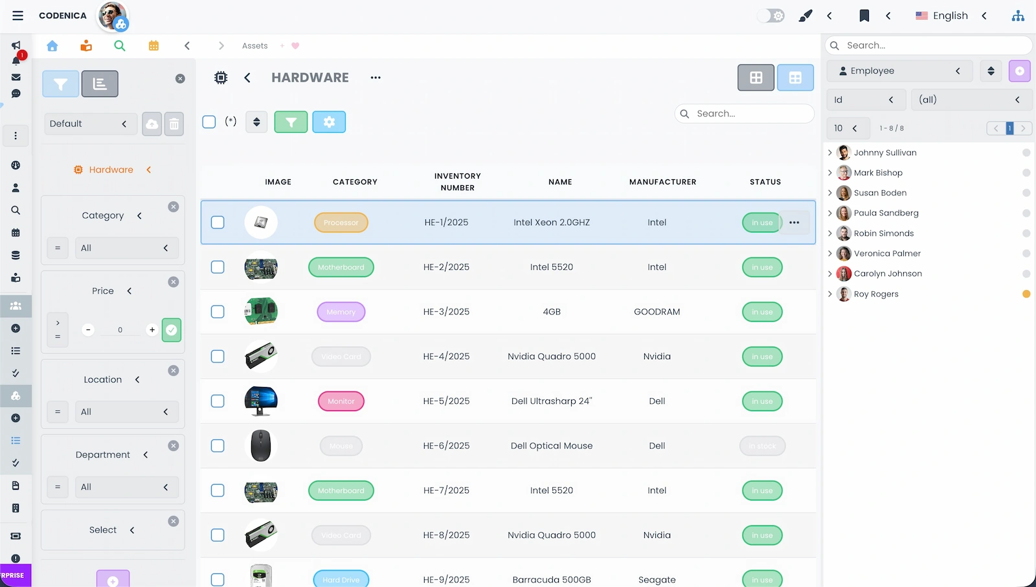Screen dimensions: 1036x587
Task: Select the Home icon in the navigation bar
Action: tap(52, 46)
